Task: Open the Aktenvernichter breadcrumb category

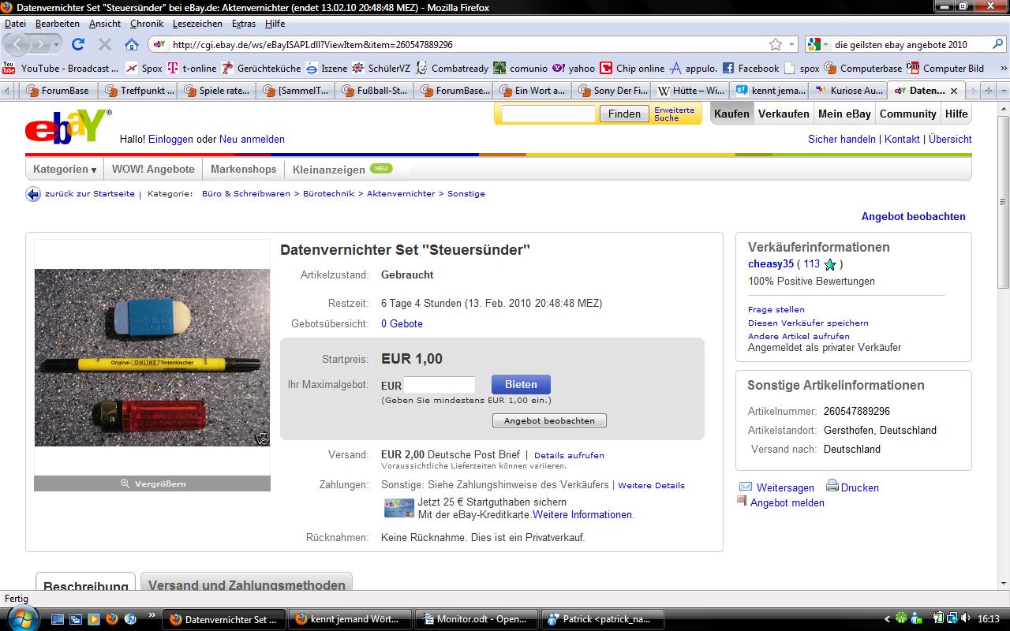Action: click(401, 193)
